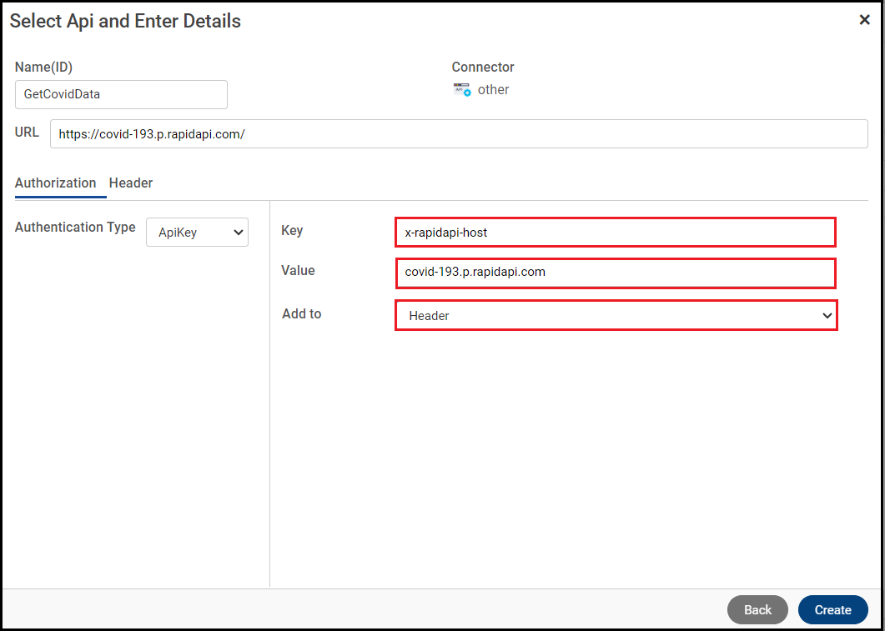The image size is (885, 631).
Task: Click the Value input field
Action: click(x=615, y=272)
